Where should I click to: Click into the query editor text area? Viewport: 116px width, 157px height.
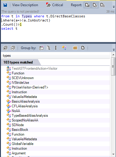(x=58, y=28)
